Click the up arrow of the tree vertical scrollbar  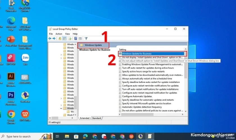75,45
